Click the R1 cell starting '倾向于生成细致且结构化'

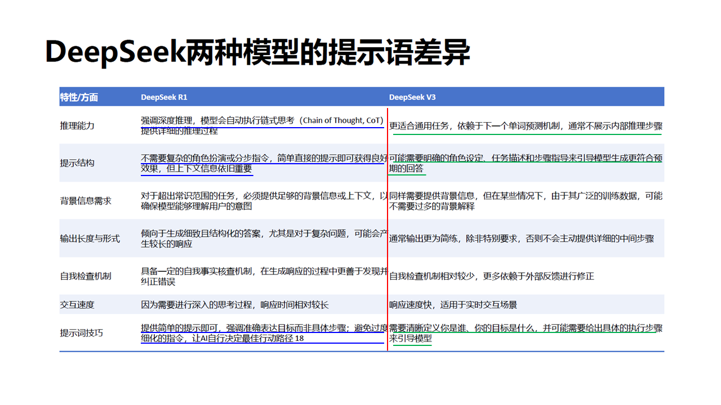pos(264,238)
